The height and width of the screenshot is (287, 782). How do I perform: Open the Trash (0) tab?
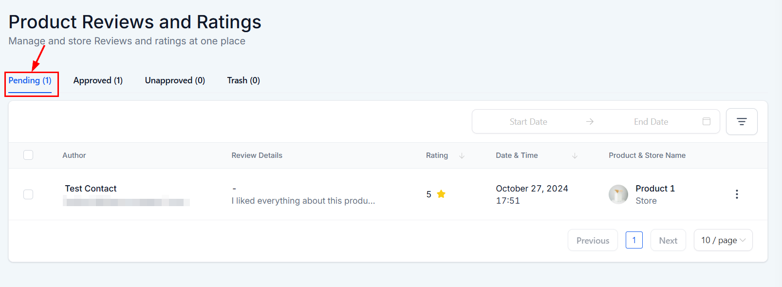click(x=243, y=80)
